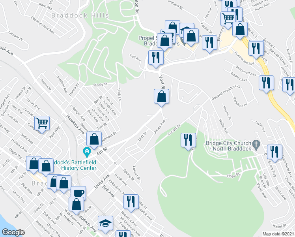
Task: Select the graduation cap marker near 9th St
Action: tap(106, 224)
